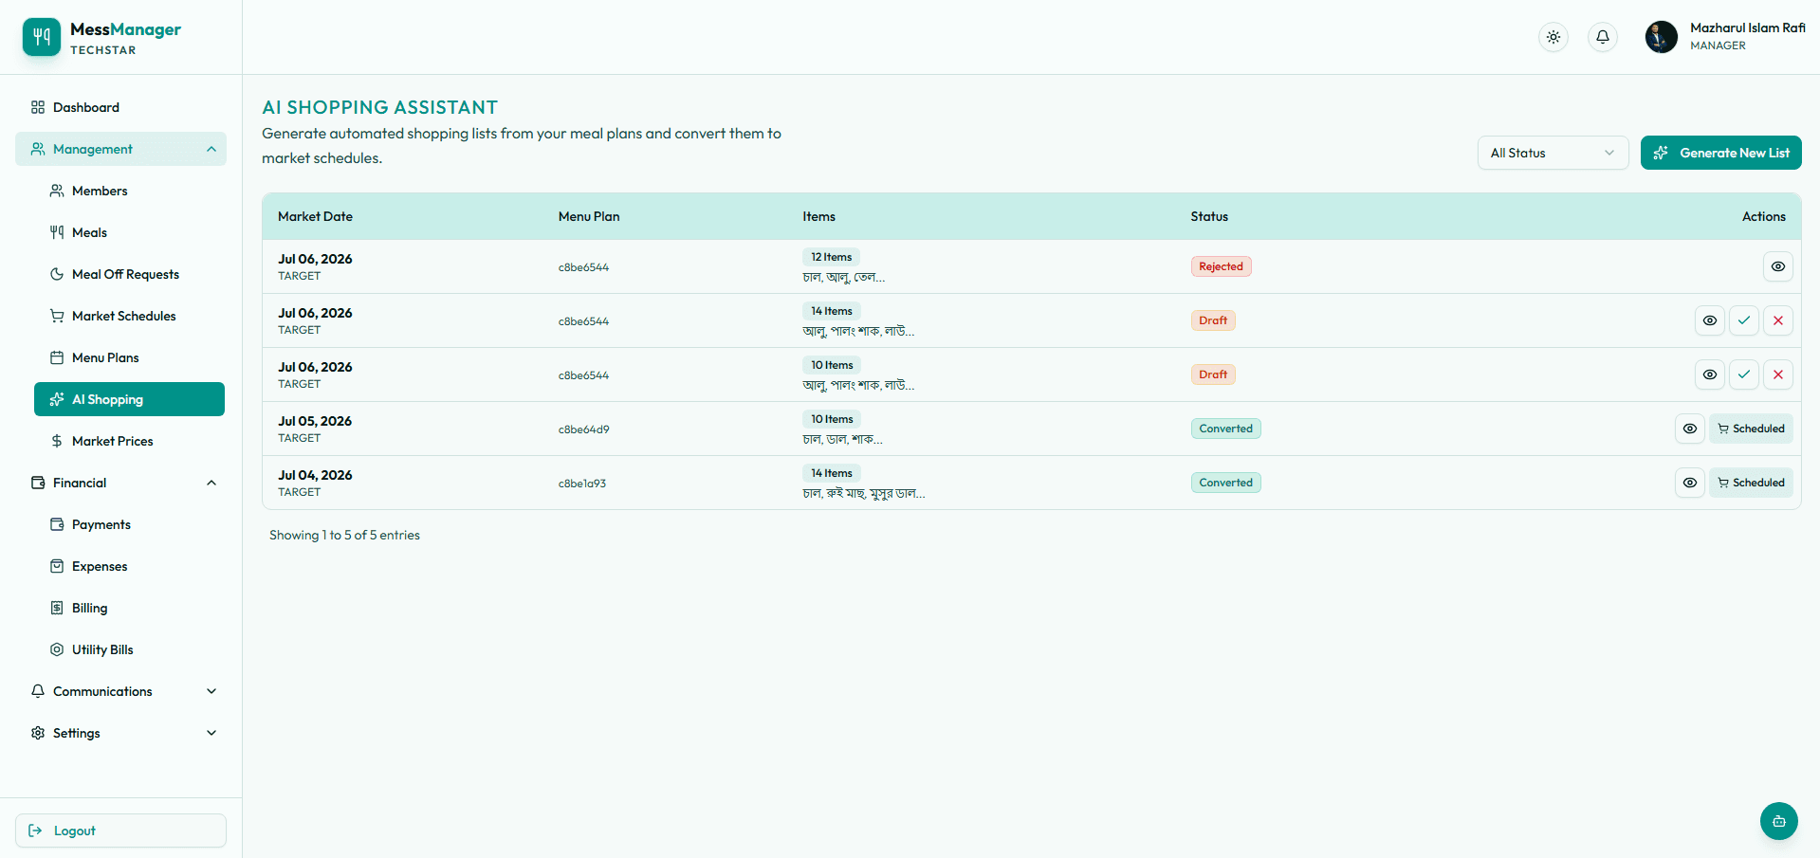View the Rejected 12 Items list
This screenshot has width=1820, height=858.
[1777, 266]
